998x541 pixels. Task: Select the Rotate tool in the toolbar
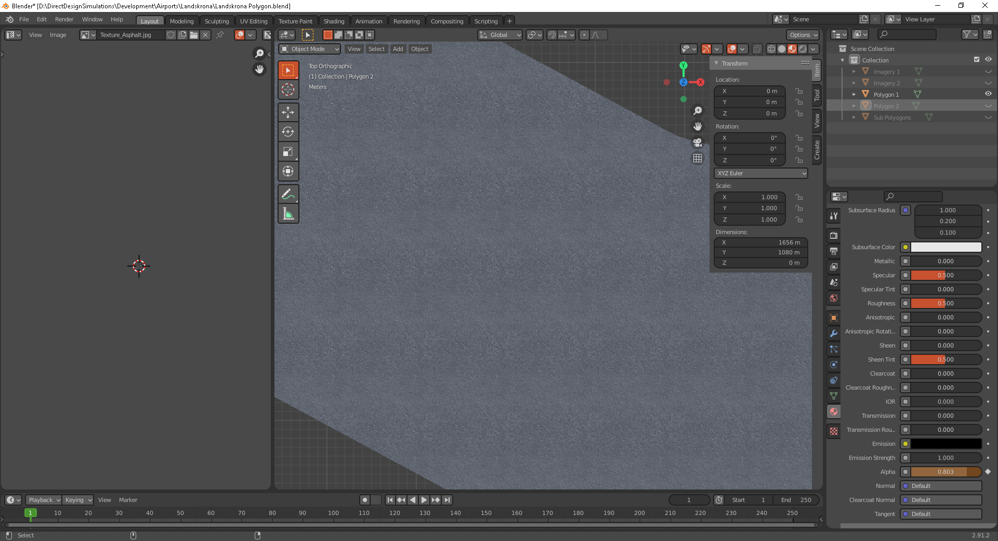288,132
